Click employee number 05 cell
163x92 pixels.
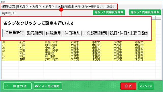coord(3,48)
